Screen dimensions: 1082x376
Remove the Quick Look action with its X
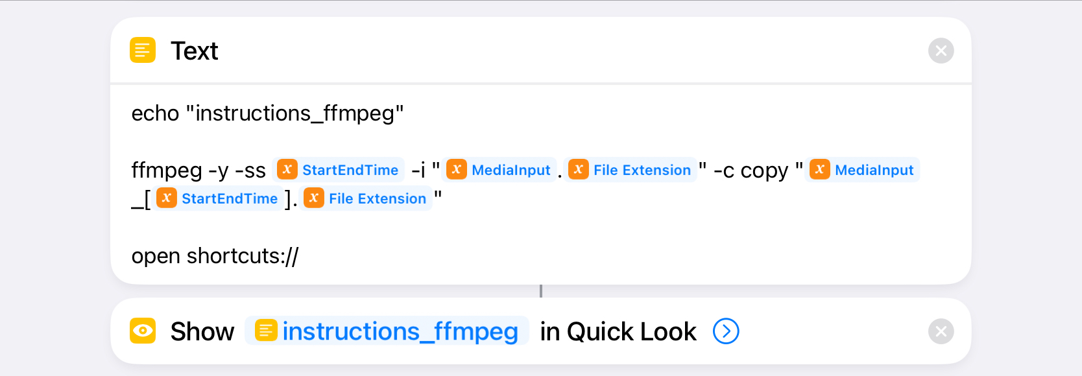[941, 331]
